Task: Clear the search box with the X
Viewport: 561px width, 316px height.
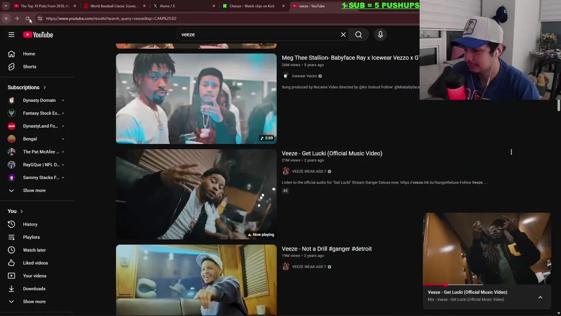Action: 343,35
